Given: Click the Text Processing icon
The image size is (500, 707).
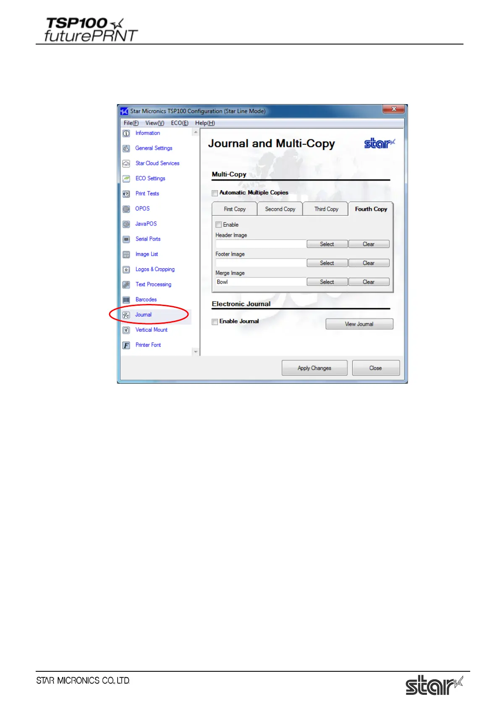Looking at the screenshot, I should point(126,285).
